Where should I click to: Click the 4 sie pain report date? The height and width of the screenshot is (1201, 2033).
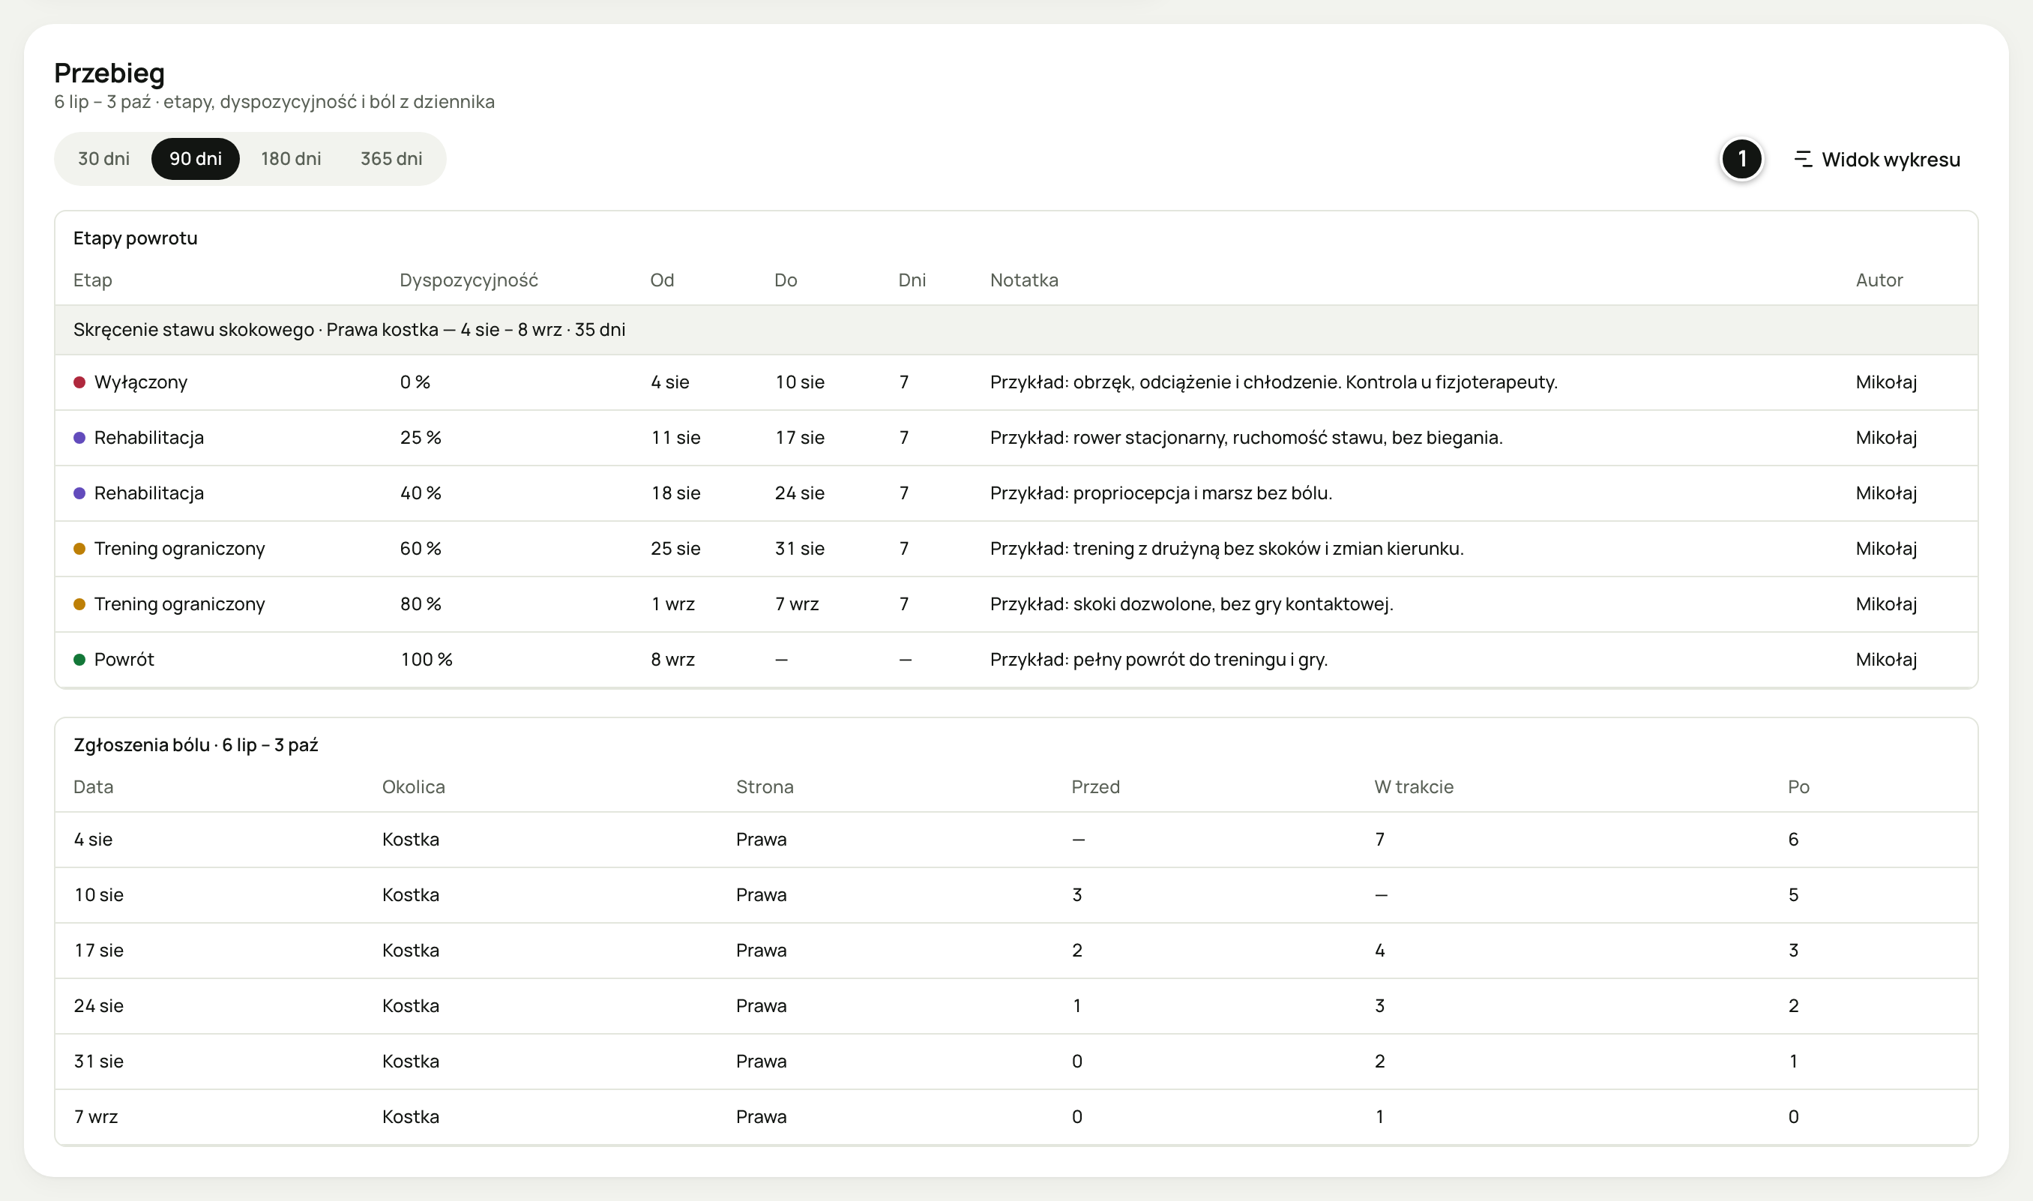coord(93,839)
